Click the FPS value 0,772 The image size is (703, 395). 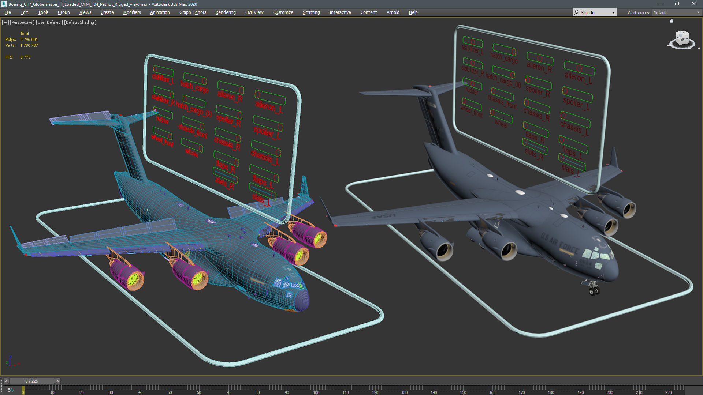(25, 57)
